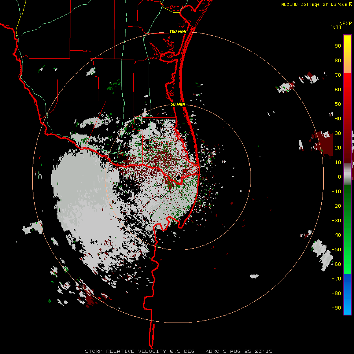Viewport: 354px width, 354px height.
Task: Click the -40 value on velocity scale
Action: coord(336,235)
